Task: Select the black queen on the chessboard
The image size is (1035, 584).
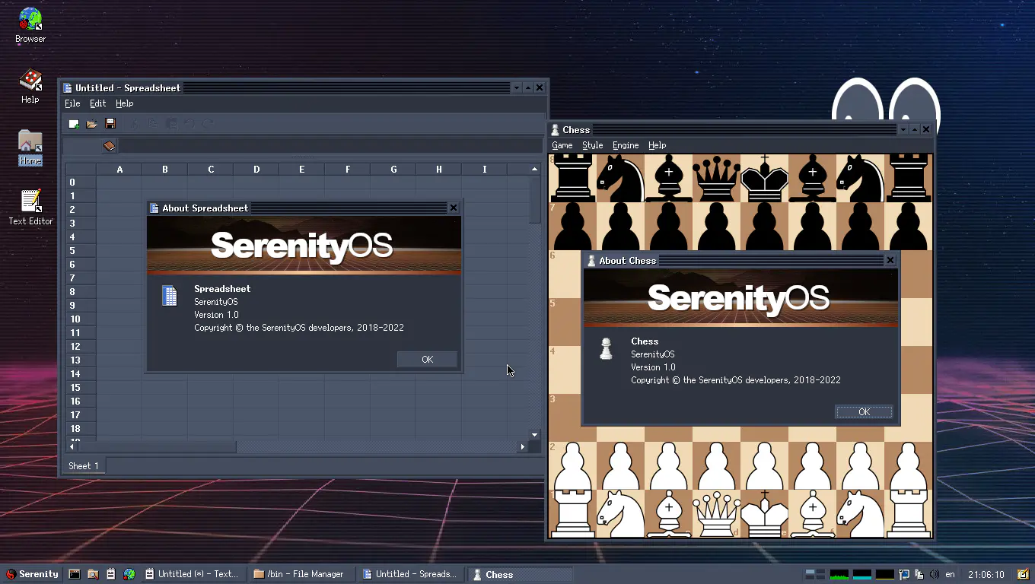Action: pos(716,178)
